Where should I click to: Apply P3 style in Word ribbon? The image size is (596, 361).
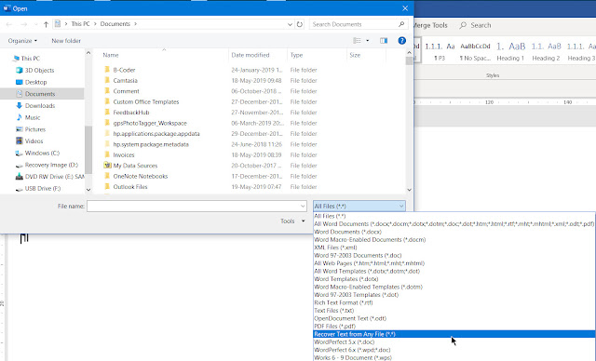(440, 51)
